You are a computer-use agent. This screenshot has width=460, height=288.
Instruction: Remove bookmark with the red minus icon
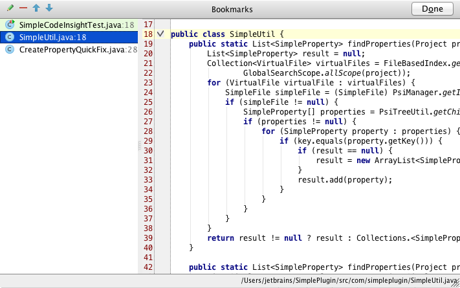coord(23,8)
